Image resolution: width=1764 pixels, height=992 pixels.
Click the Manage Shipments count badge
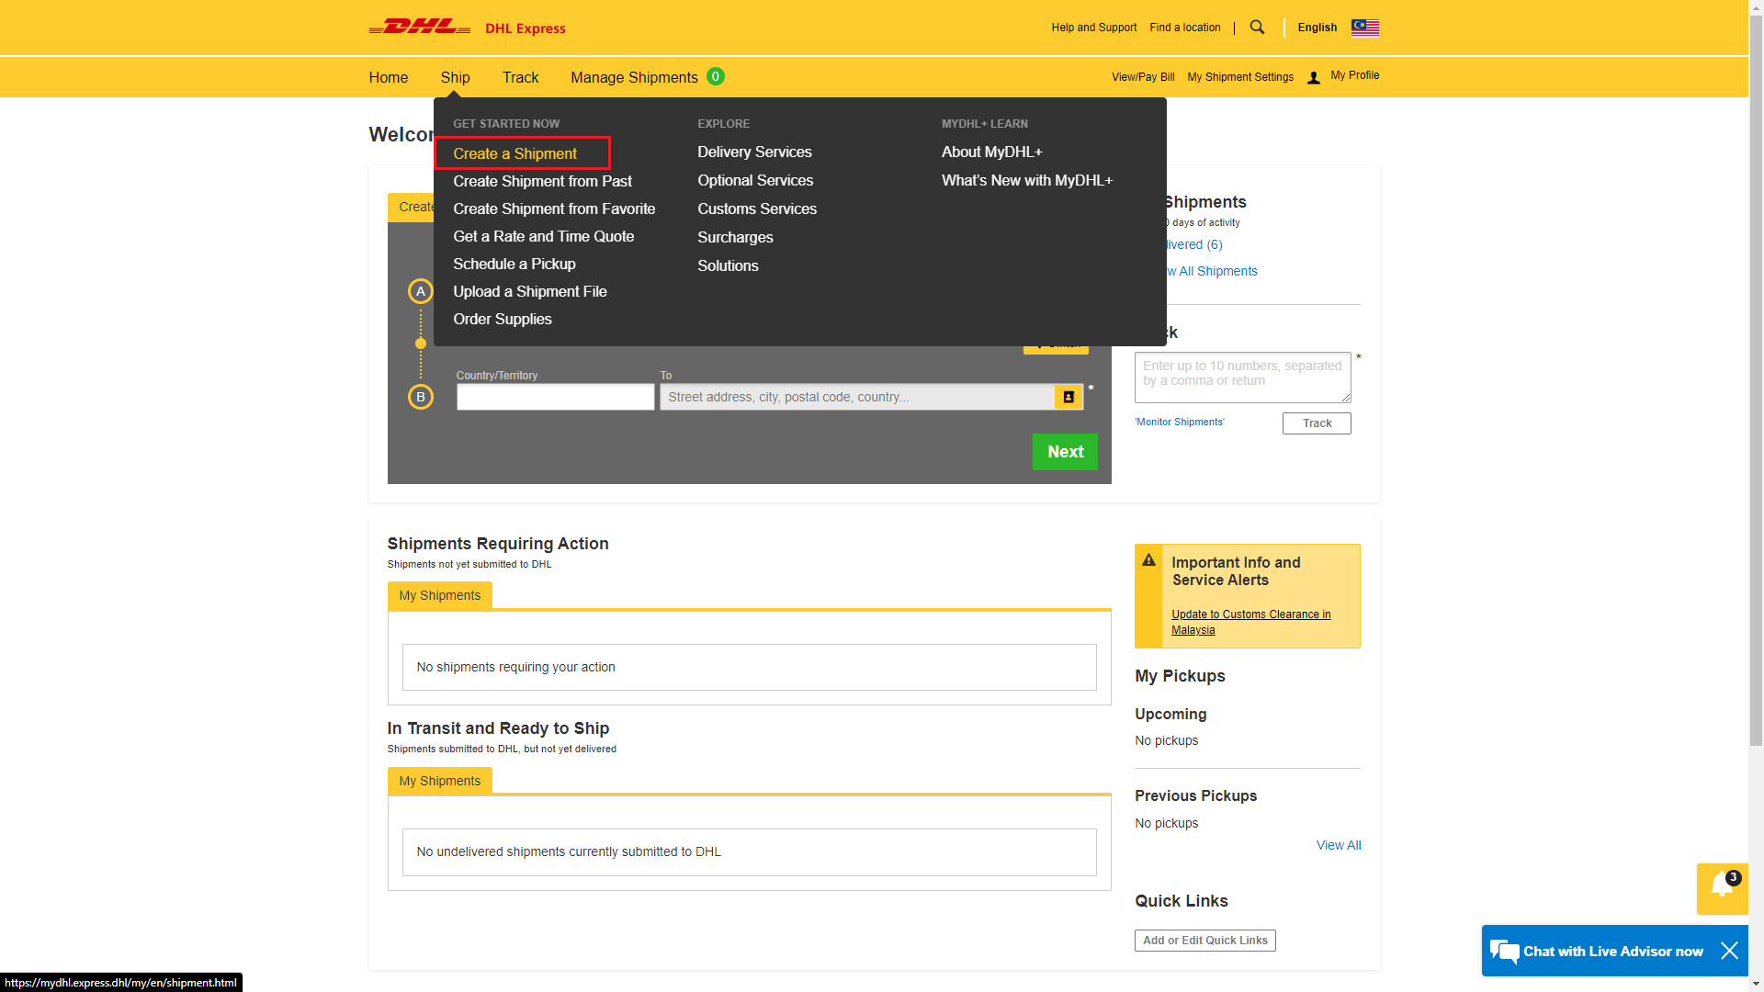tap(716, 76)
